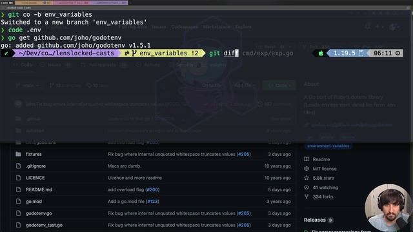The height and width of the screenshot is (232, 413).
Task: Click the star icon beside 6.8k stars
Action: [x=307, y=178]
